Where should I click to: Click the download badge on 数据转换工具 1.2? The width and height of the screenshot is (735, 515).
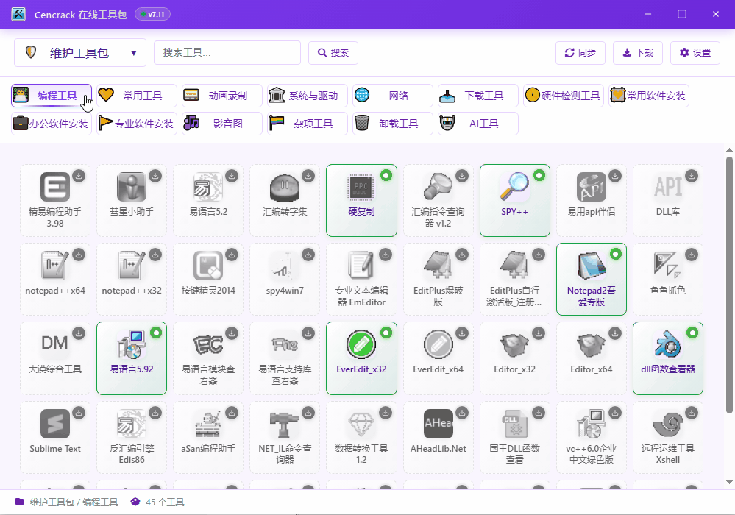pos(386,413)
